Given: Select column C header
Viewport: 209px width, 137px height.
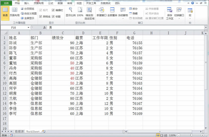Looking at the screenshot, I should (x=63, y=33).
